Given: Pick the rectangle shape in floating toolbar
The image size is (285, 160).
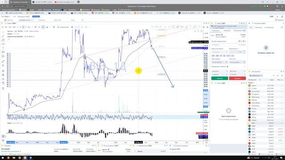Looking at the screenshot, I should click(x=173, y=27).
